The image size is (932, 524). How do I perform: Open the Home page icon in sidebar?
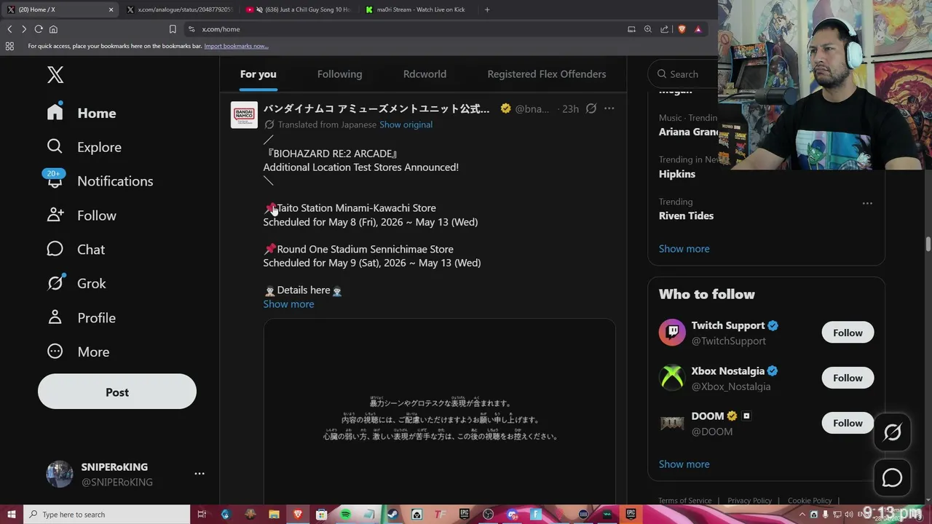pyautogui.click(x=55, y=112)
